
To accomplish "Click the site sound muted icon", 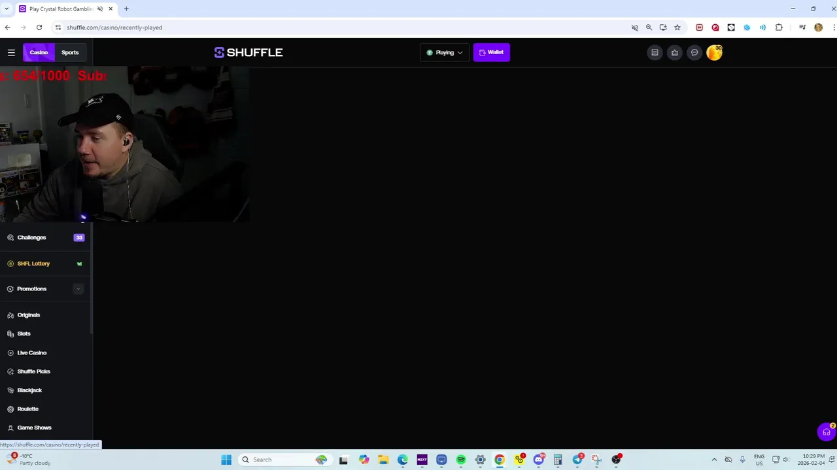I will coord(634,27).
